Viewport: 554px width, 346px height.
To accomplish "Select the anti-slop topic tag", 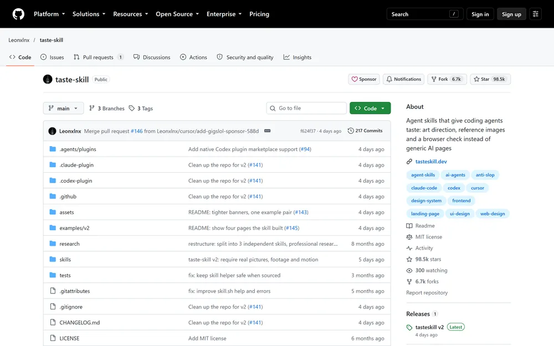I will coord(485,175).
